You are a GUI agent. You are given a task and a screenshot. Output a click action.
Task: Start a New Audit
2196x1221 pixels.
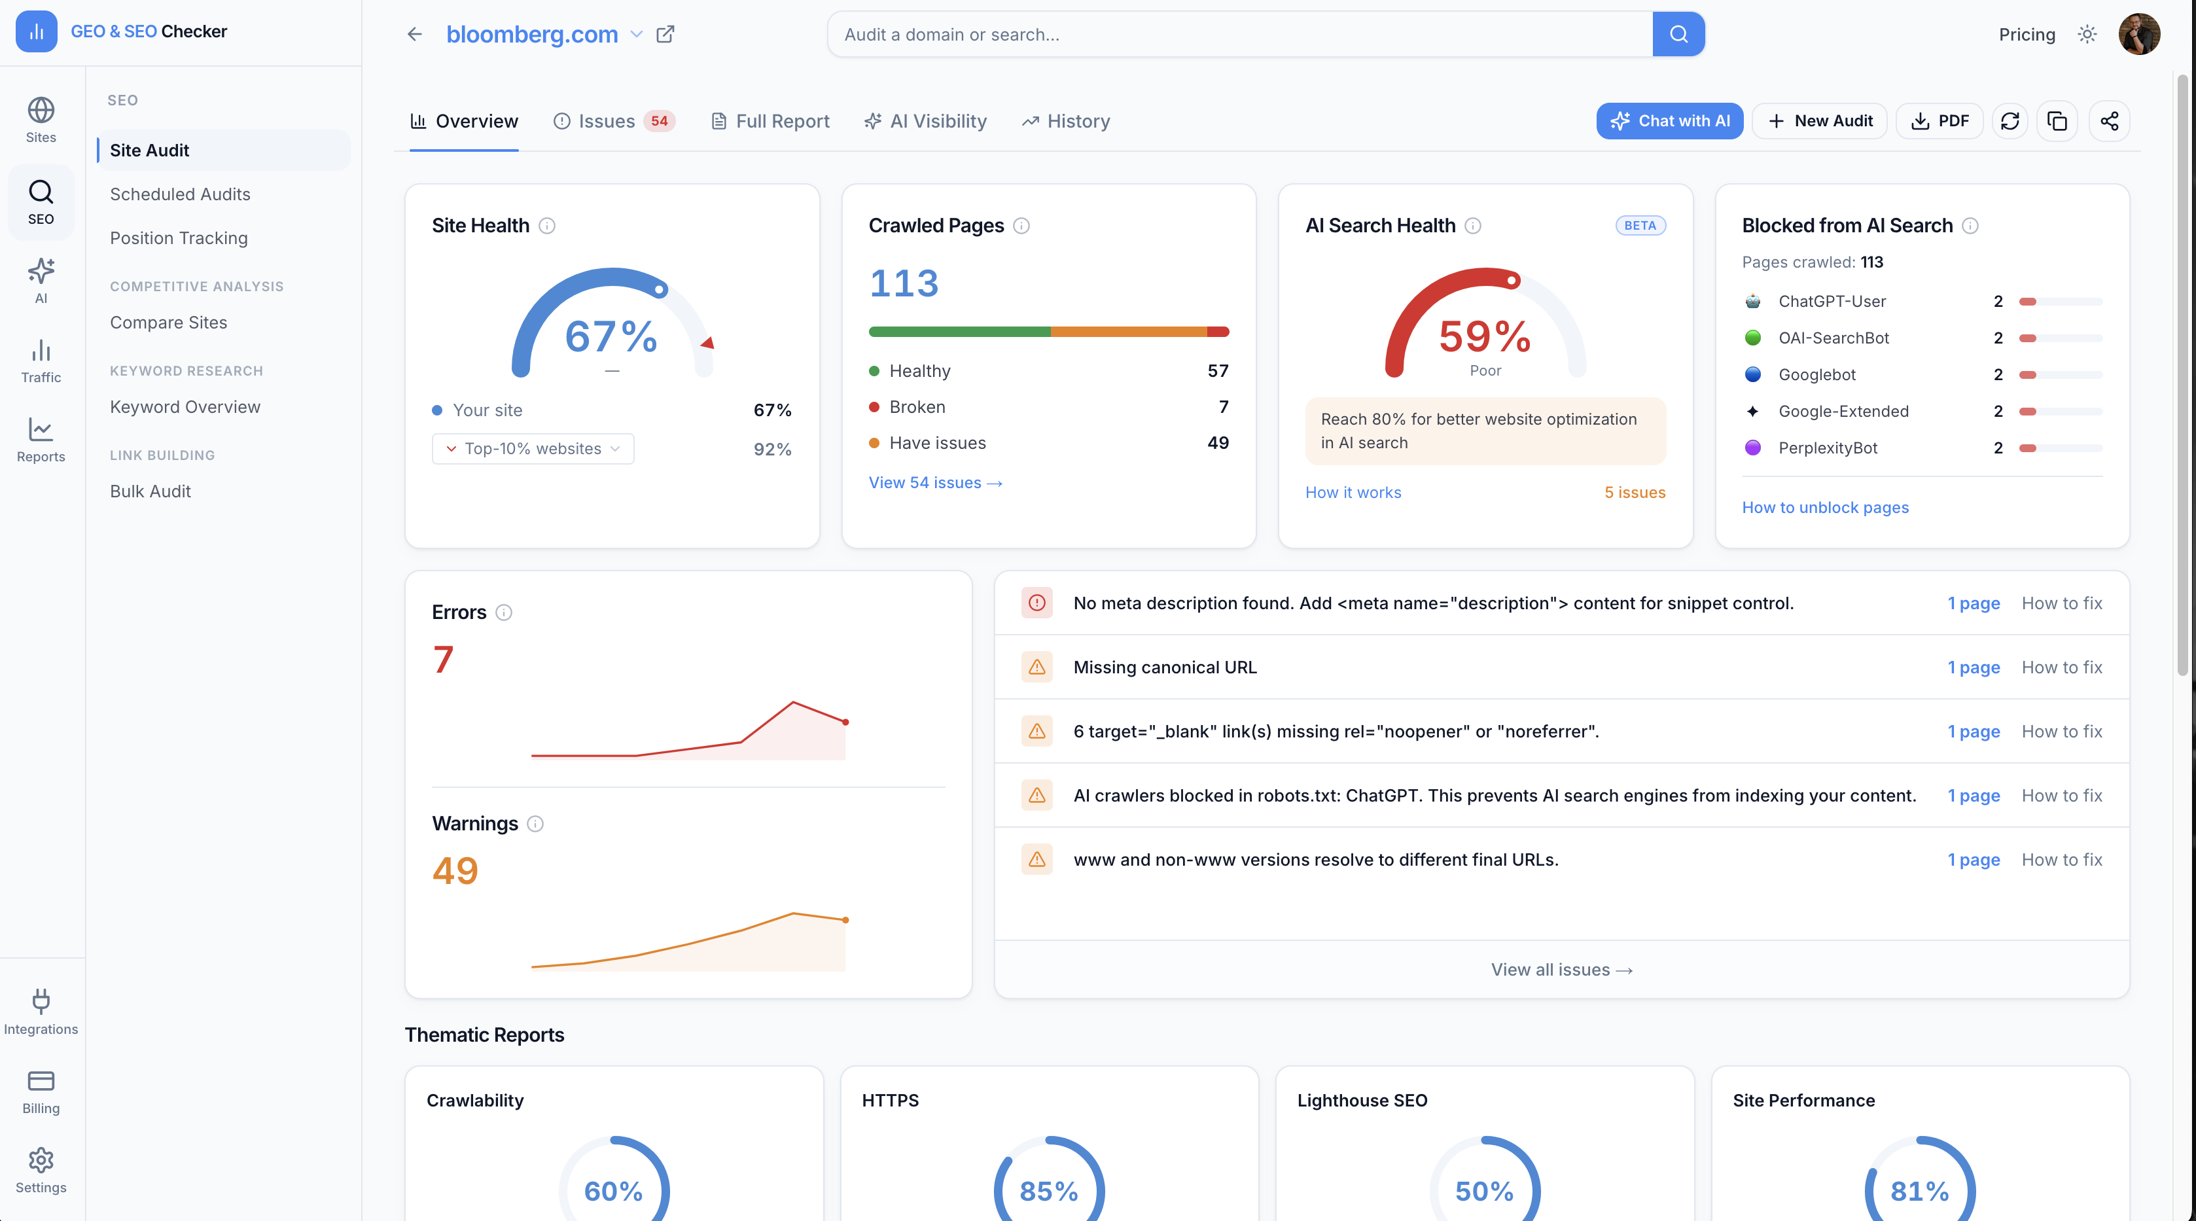click(x=1820, y=121)
